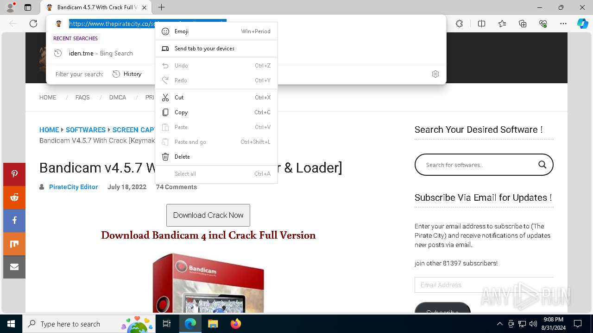
Task: Click the Browser essentials heart icon
Action: pos(543,24)
